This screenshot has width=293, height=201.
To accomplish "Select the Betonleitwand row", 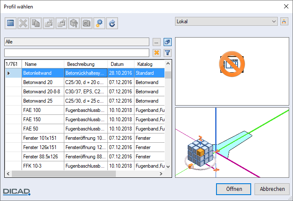I will 85,73.
